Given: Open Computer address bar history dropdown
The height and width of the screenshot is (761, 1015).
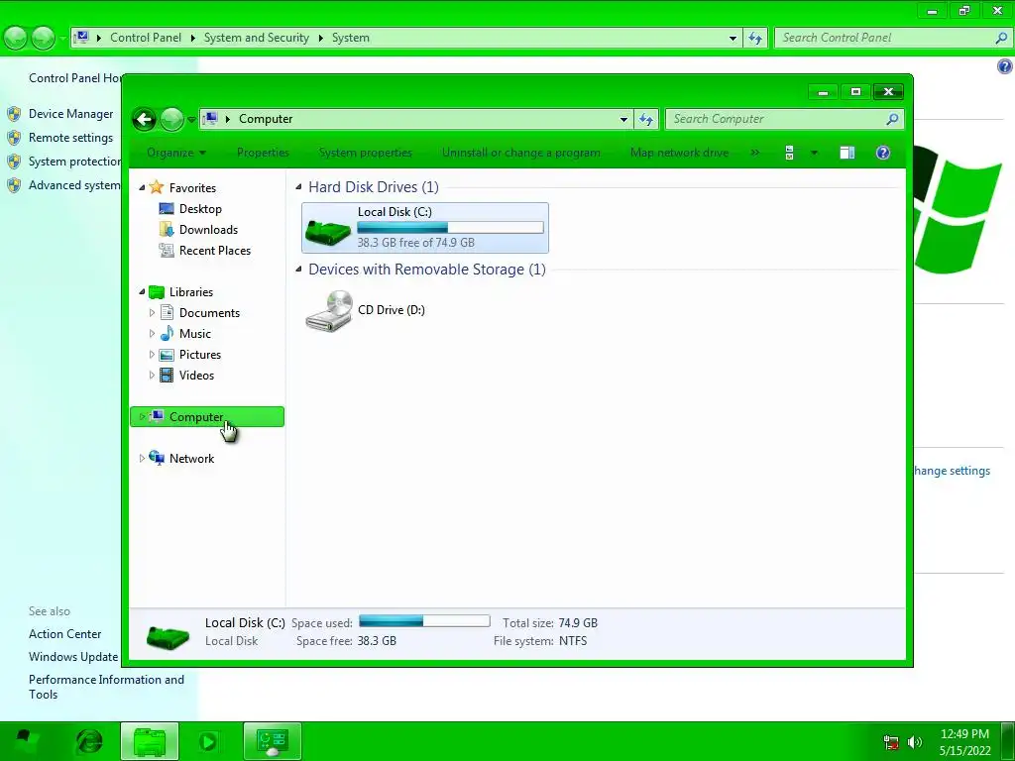Looking at the screenshot, I should click(623, 119).
